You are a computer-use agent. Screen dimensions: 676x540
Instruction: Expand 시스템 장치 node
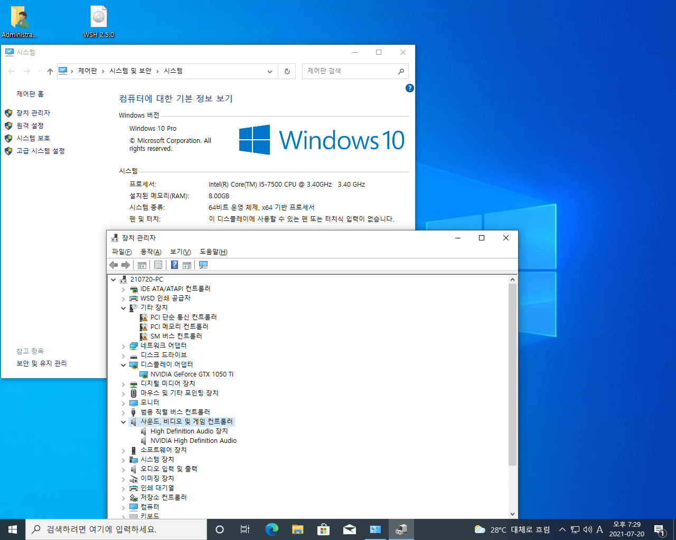point(124,460)
